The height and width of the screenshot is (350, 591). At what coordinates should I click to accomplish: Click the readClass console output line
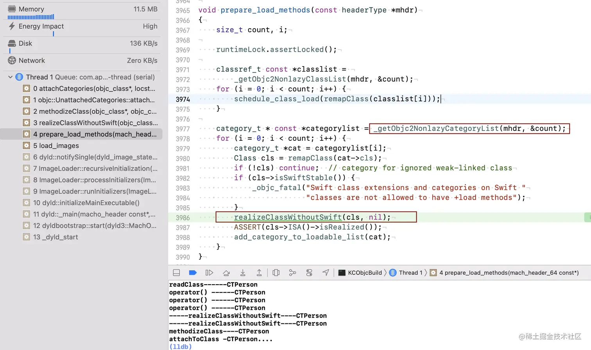(x=213, y=284)
